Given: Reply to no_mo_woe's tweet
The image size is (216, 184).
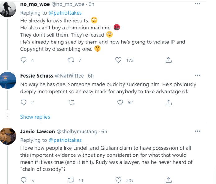Looking at the screenshot, I should click(24, 60).
